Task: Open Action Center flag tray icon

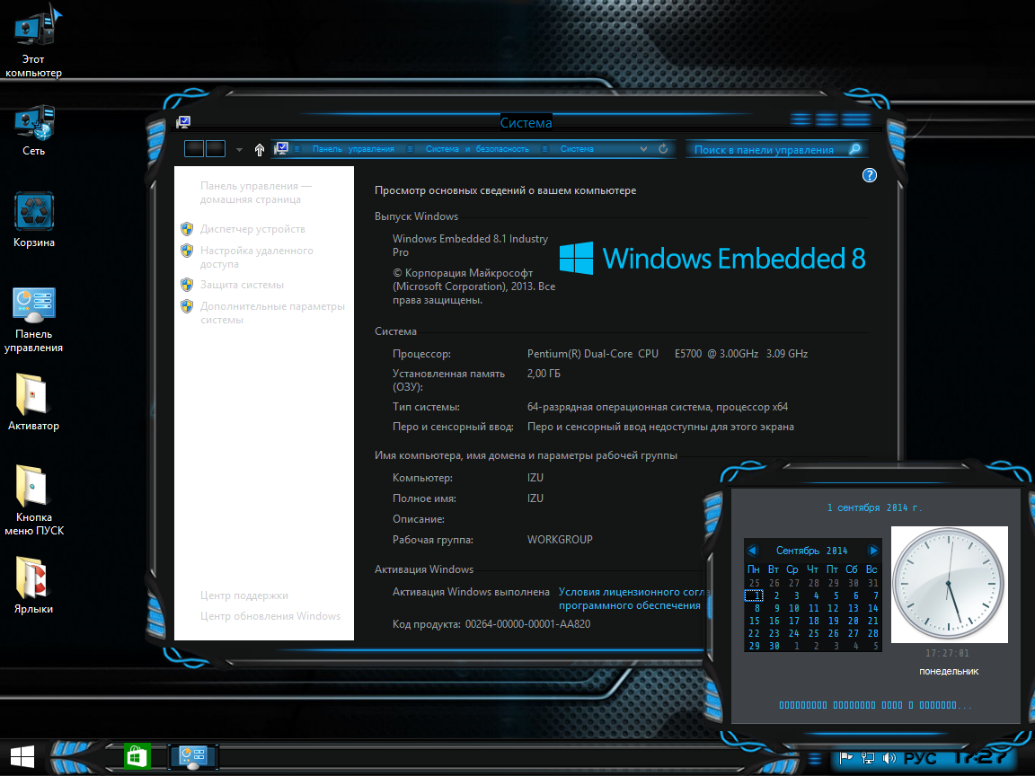Action: pos(846,759)
